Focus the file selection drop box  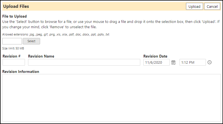click(12, 41)
